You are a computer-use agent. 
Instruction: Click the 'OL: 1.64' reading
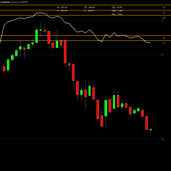(117, 14)
